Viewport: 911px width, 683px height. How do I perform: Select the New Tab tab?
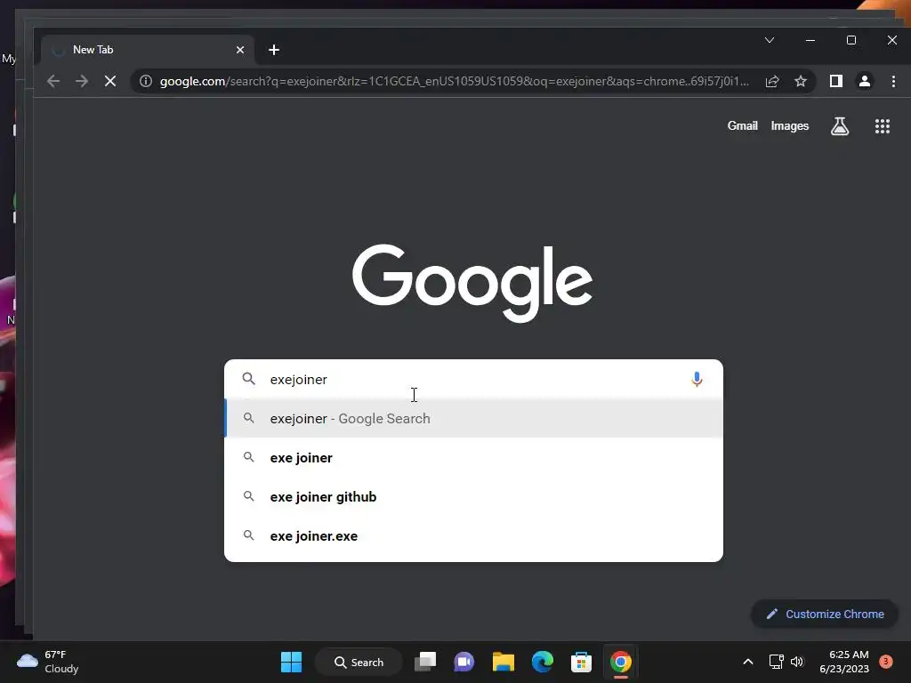click(148, 50)
